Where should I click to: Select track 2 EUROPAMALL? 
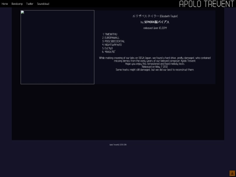click(112, 38)
